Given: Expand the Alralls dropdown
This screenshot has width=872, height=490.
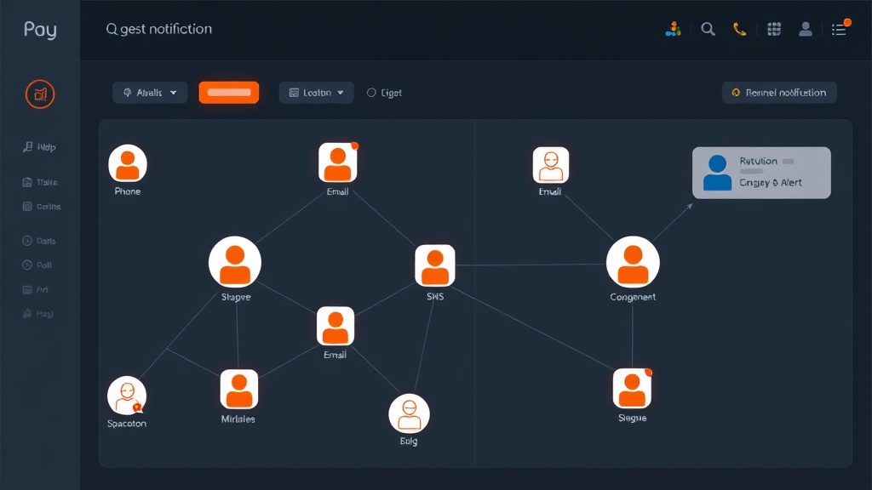Looking at the screenshot, I should click(x=150, y=92).
